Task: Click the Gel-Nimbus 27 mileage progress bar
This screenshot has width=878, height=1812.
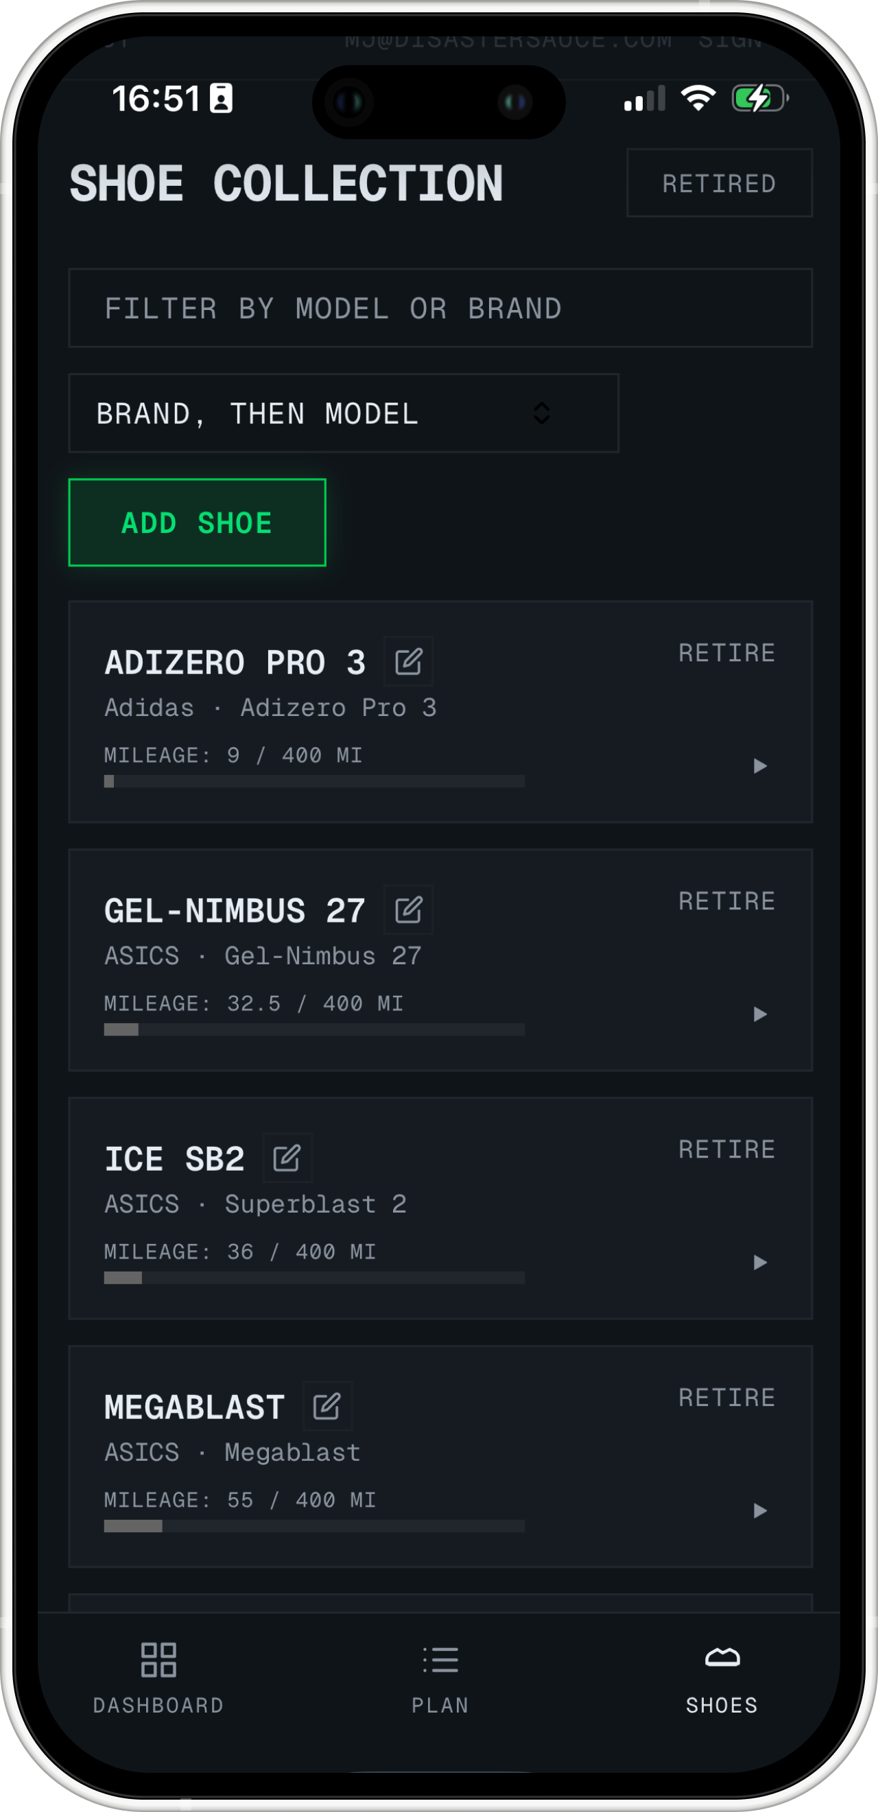Action: pyautogui.click(x=313, y=1029)
